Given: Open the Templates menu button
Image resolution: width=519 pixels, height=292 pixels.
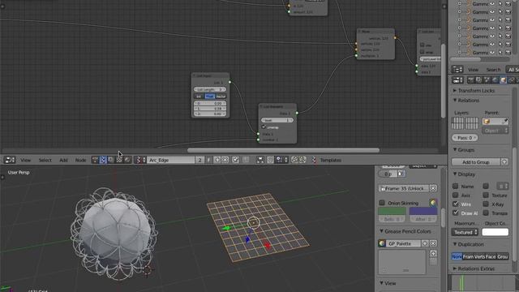Looking at the screenshot, I should [330, 160].
